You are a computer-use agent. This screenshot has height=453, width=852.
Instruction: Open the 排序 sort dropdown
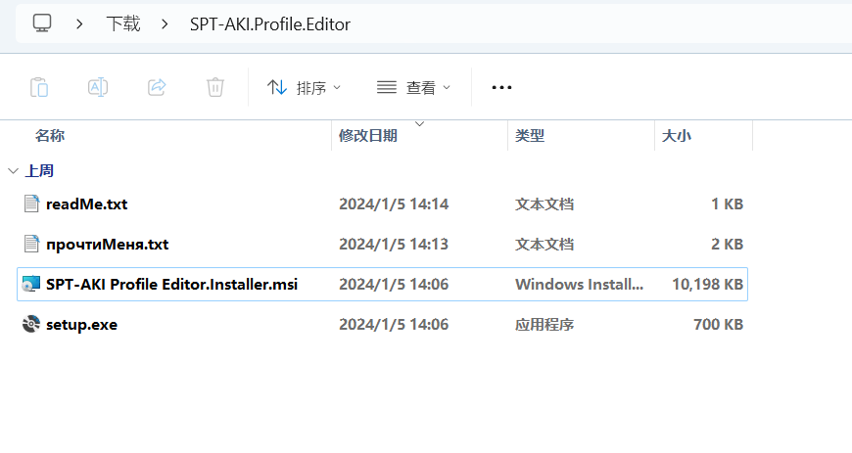pyautogui.click(x=304, y=87)
